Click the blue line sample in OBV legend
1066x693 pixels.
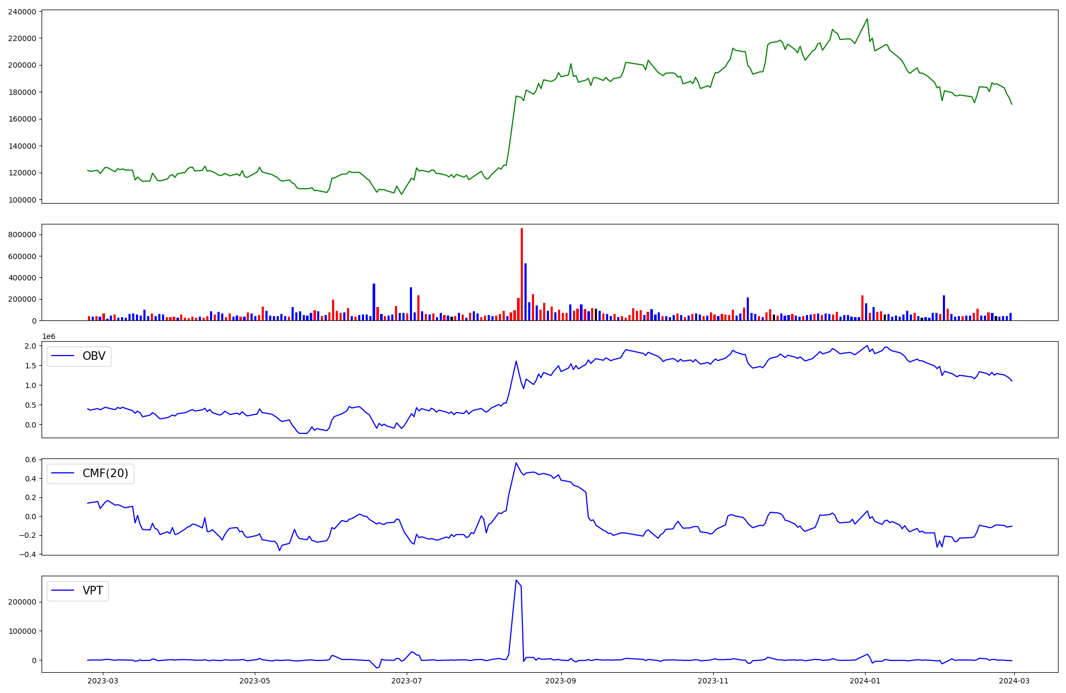(62, 357)
